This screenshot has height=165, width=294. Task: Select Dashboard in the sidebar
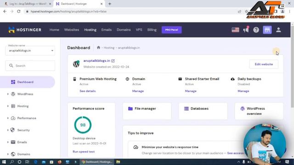pyautogui.click(x=28, y=82)
